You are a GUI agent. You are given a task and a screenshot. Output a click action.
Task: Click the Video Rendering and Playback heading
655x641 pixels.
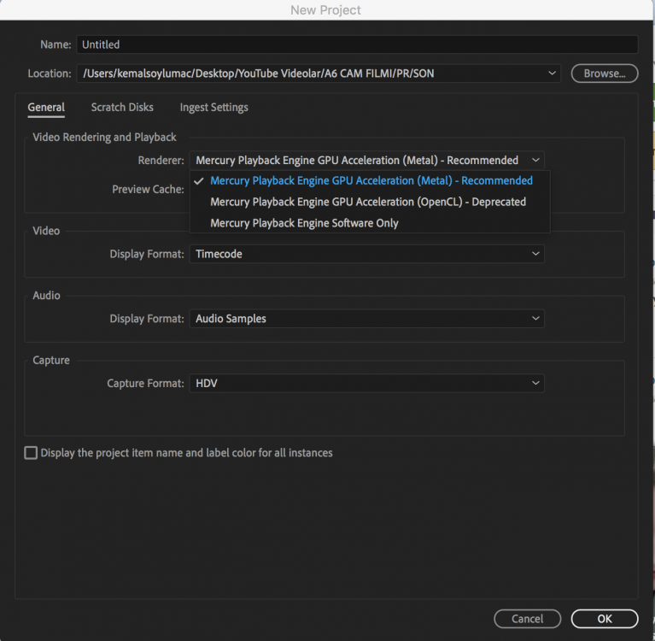(x=104, y=137)
